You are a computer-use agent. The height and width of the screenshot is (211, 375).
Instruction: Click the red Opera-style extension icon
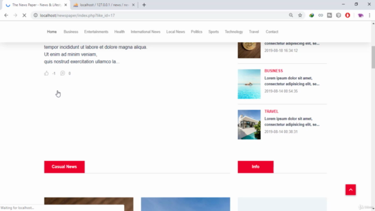[x=347, y=15]
